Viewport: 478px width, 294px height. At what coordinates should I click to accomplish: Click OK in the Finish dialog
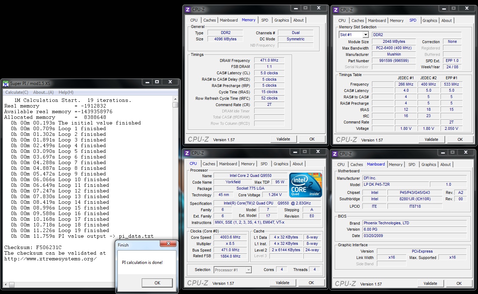tap(157, 283)
